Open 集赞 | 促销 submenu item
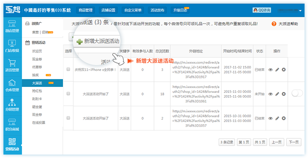Screen dimensions: 308x158 click(40, 32)
